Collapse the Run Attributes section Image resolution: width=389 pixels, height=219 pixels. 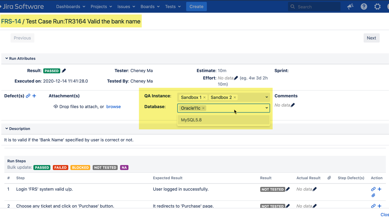pyautogui.click(x=6, y=59)
